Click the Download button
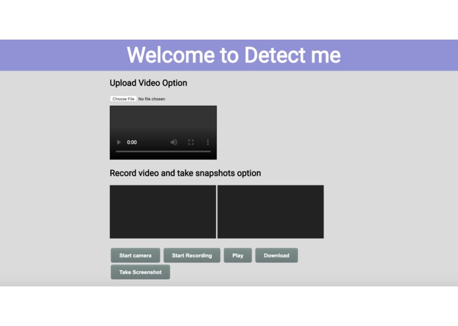This screenshot has height=326, width=458. [277, 255]
